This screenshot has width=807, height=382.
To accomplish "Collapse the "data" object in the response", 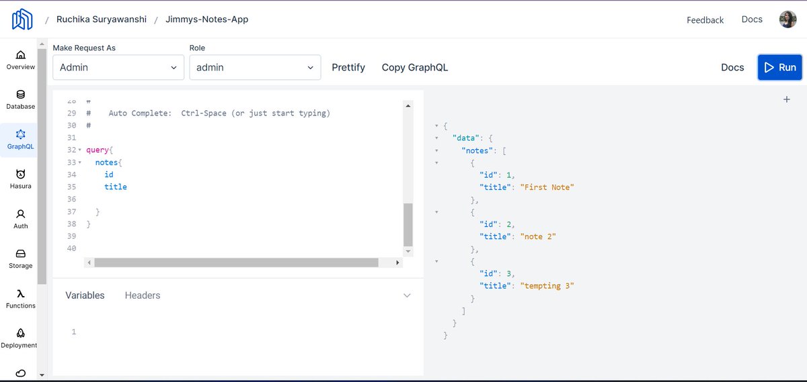I will (x=437, y=138).
